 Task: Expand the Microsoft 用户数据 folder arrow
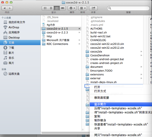(x=79, y=40)
